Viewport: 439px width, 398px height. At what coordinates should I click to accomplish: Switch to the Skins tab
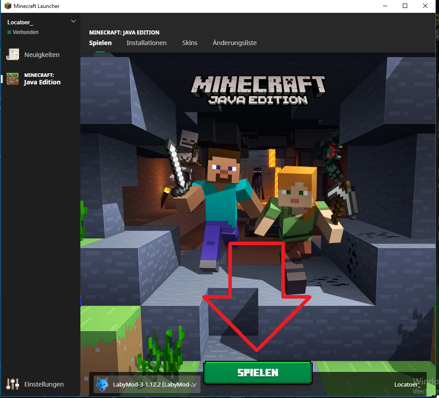pos(190,43)
